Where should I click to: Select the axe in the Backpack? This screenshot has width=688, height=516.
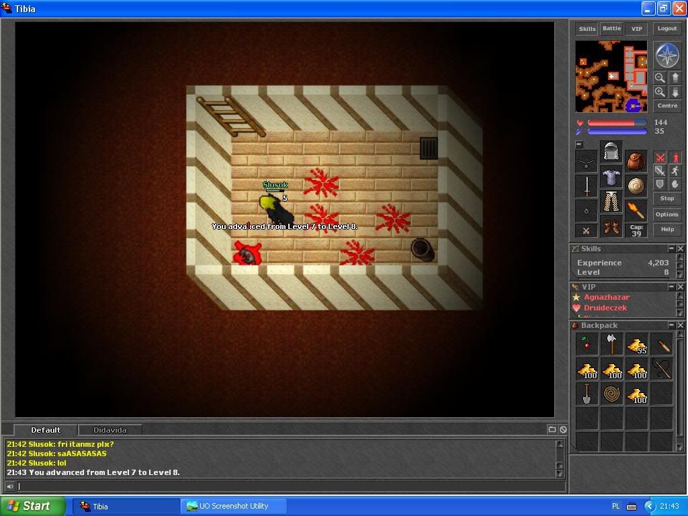(611, 343)
